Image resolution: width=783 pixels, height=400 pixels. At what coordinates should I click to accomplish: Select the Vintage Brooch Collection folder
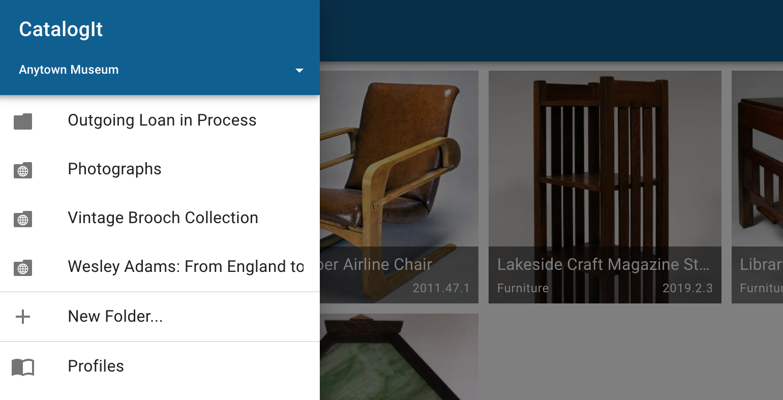pyautogui.click(x=163, y=218)
